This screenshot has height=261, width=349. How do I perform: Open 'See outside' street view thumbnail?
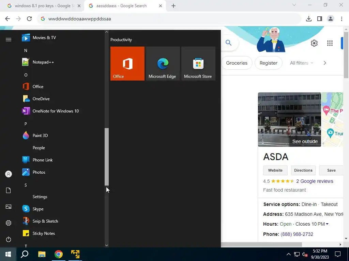[289, 120]
